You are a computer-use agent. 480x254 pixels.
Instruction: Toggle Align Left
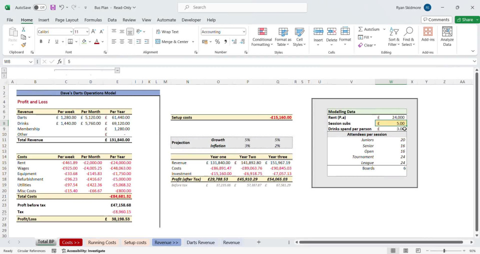114,42
